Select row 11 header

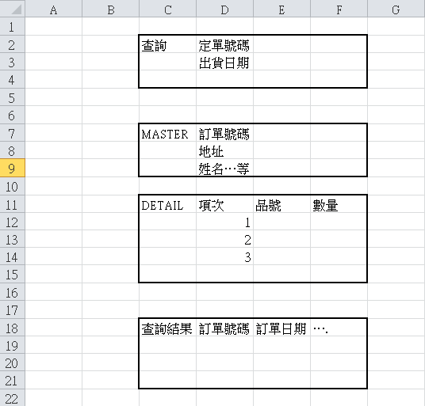tap(13, 204)
